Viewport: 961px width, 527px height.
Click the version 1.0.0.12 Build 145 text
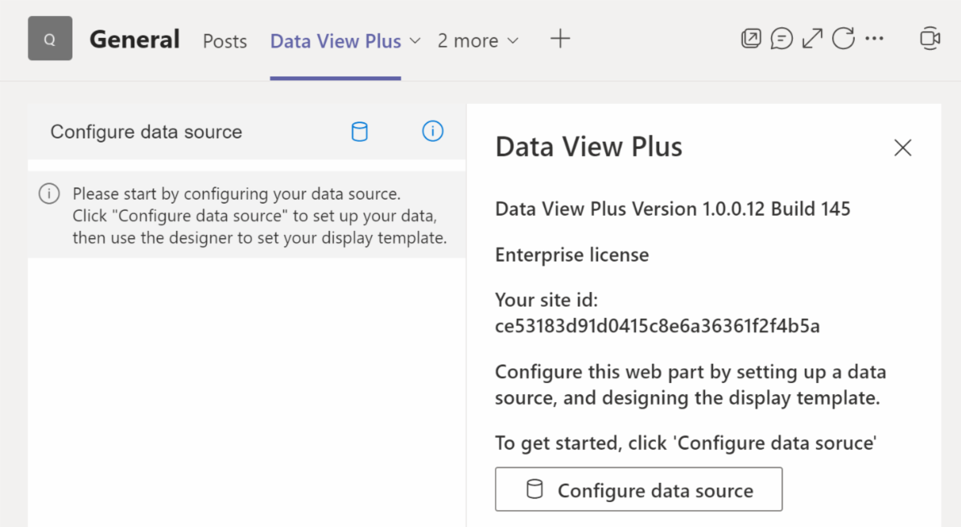tap(673, 209)
